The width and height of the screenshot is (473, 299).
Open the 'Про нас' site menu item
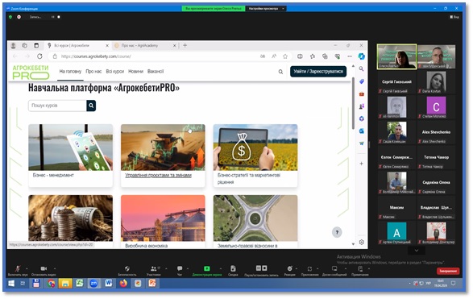(93, 72)
